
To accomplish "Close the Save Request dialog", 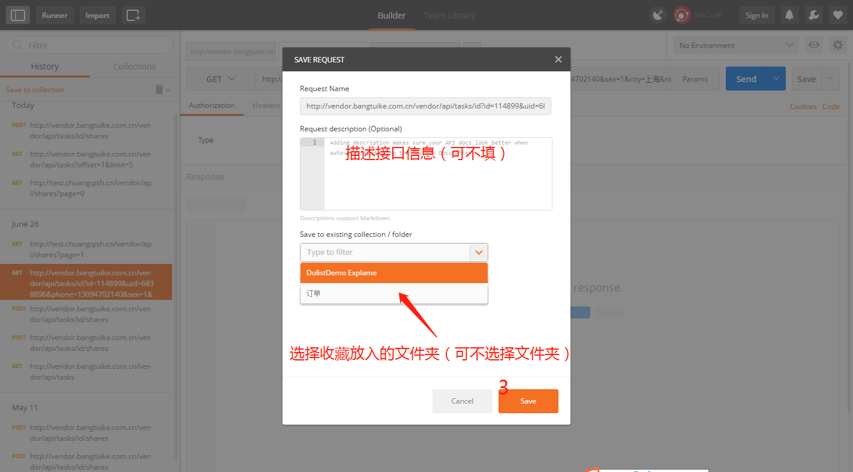I will (558, 59).
